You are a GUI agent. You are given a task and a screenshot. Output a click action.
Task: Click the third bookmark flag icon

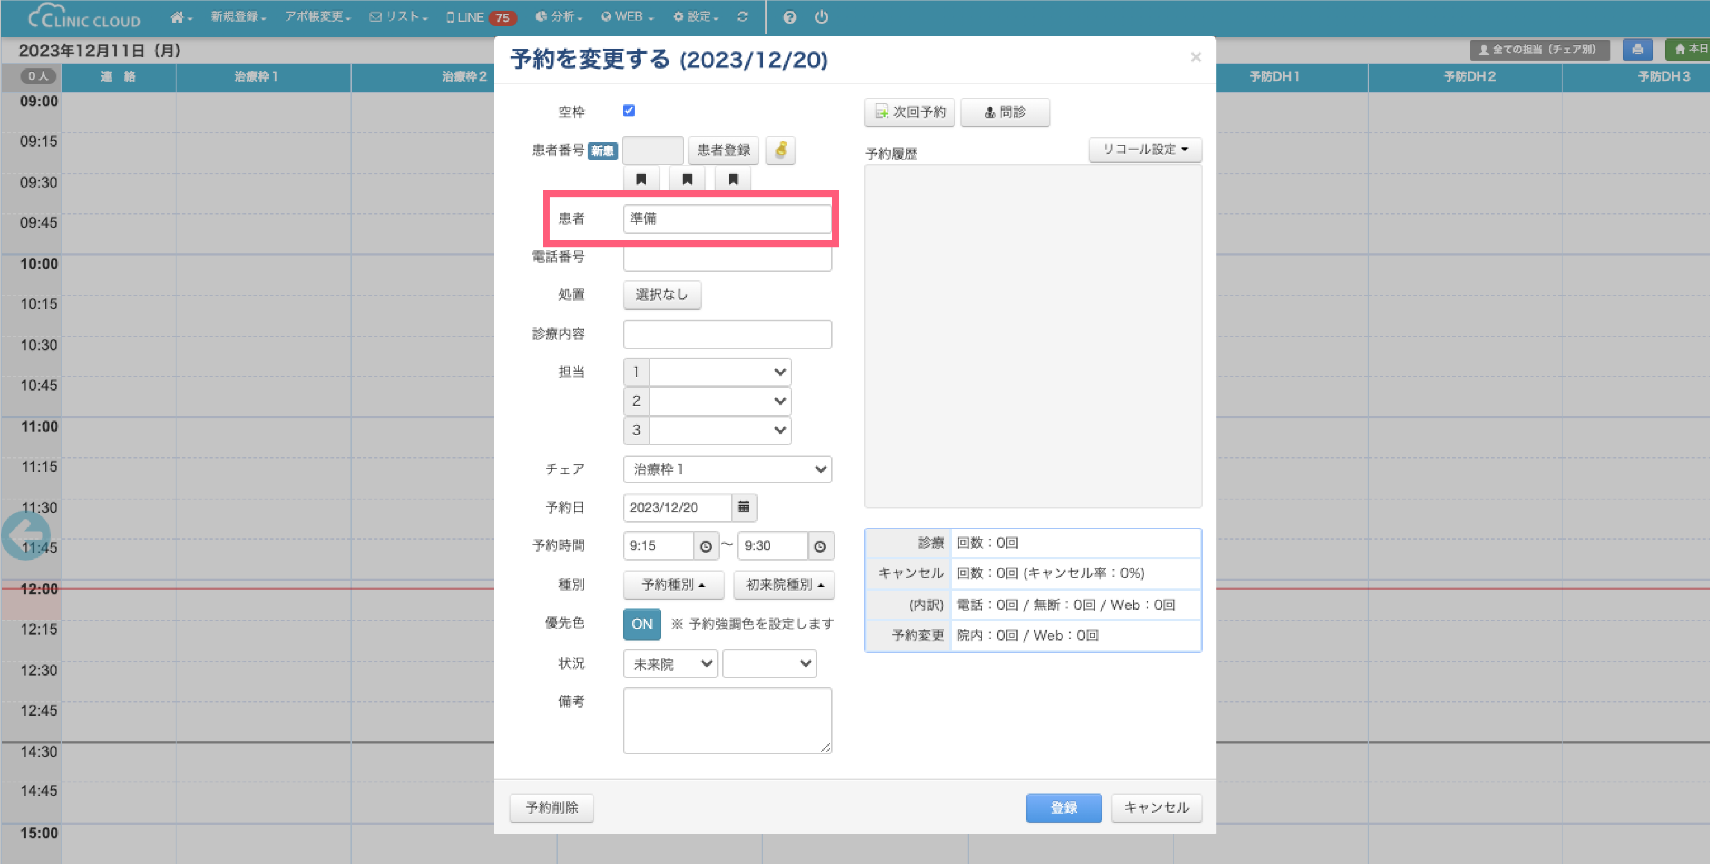(733, 179)
